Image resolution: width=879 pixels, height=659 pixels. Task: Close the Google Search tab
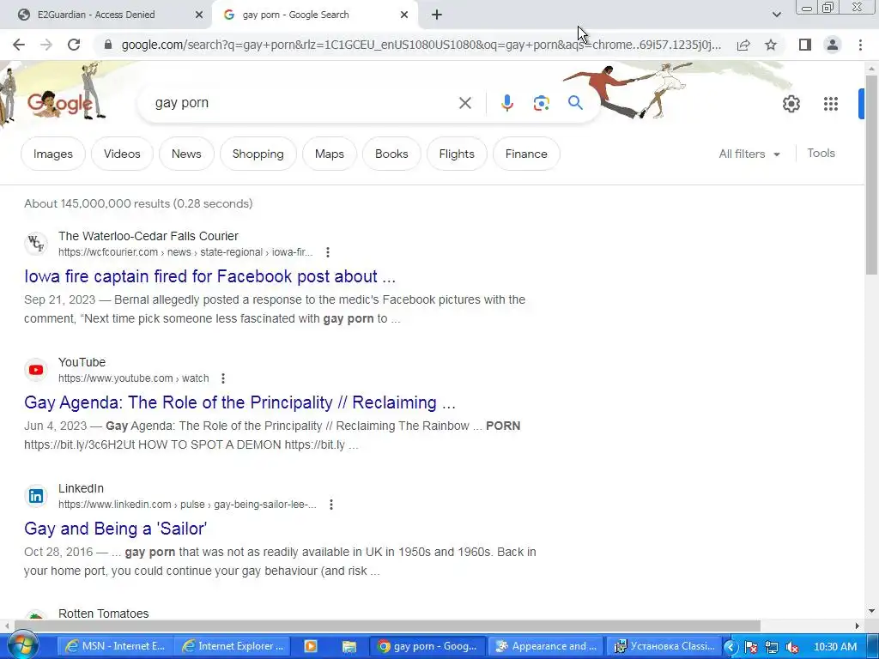404,15
